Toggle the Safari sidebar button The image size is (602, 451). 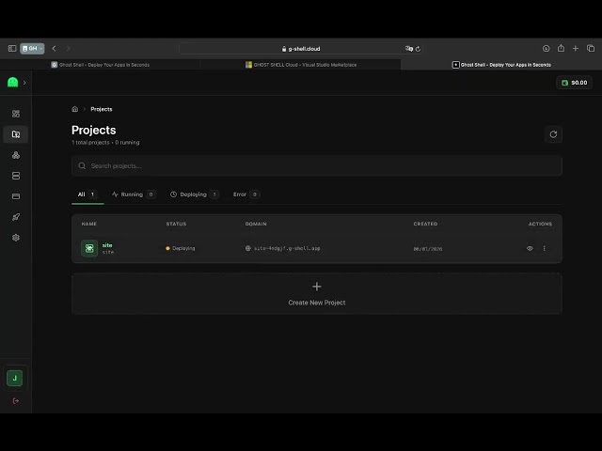12,48
